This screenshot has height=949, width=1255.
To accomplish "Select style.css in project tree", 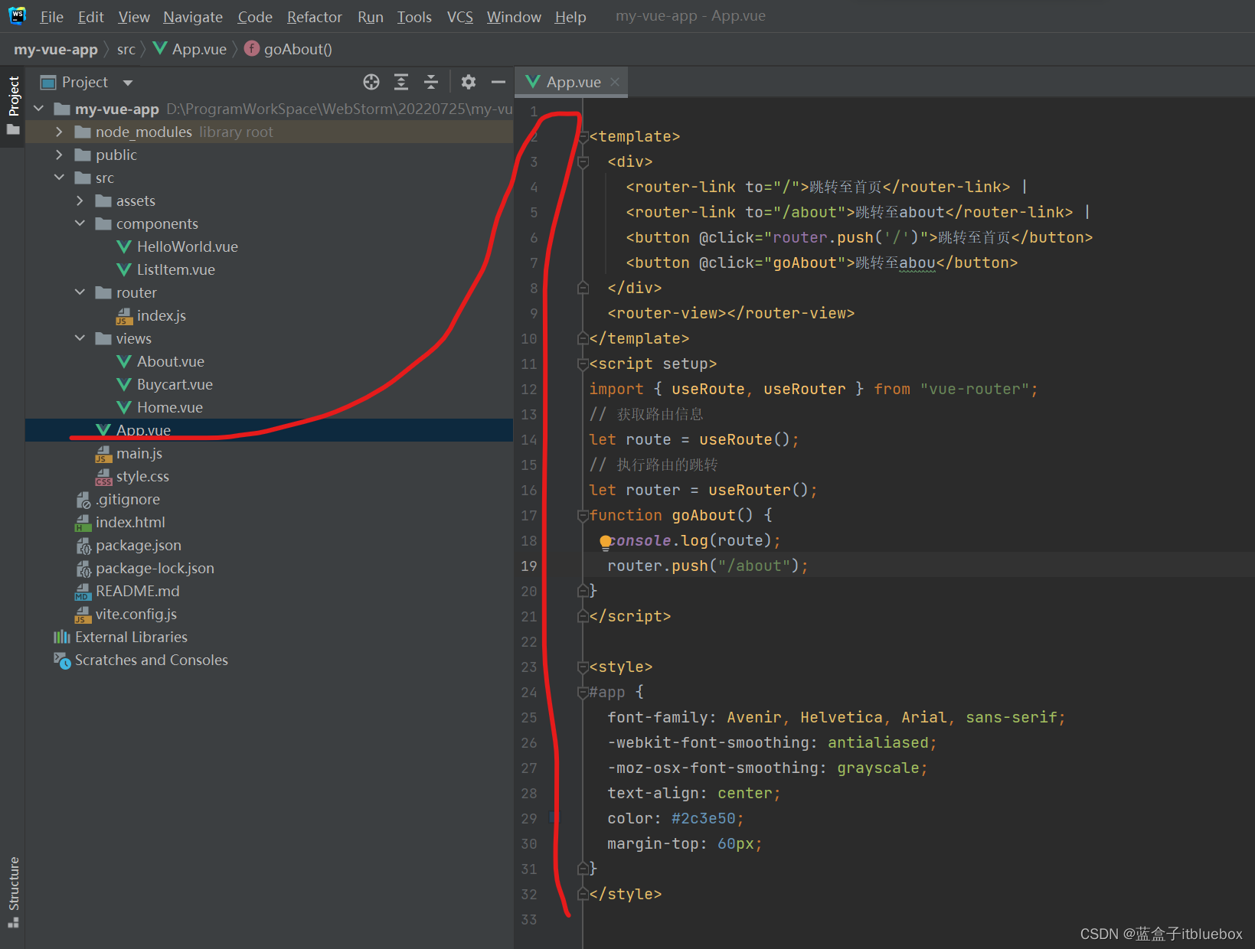I will pos(142,476).
